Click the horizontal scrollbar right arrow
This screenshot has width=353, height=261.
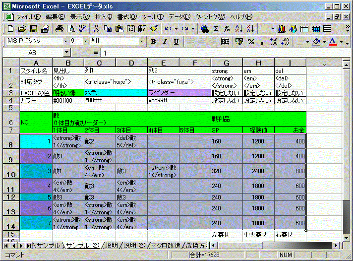336,246
